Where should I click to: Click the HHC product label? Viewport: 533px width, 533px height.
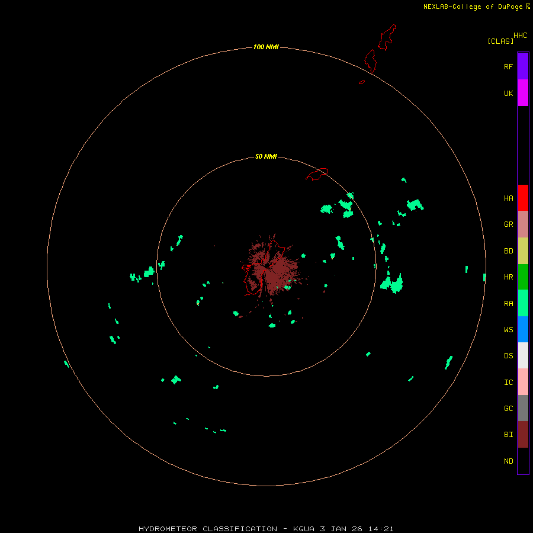tap(520, 36)
